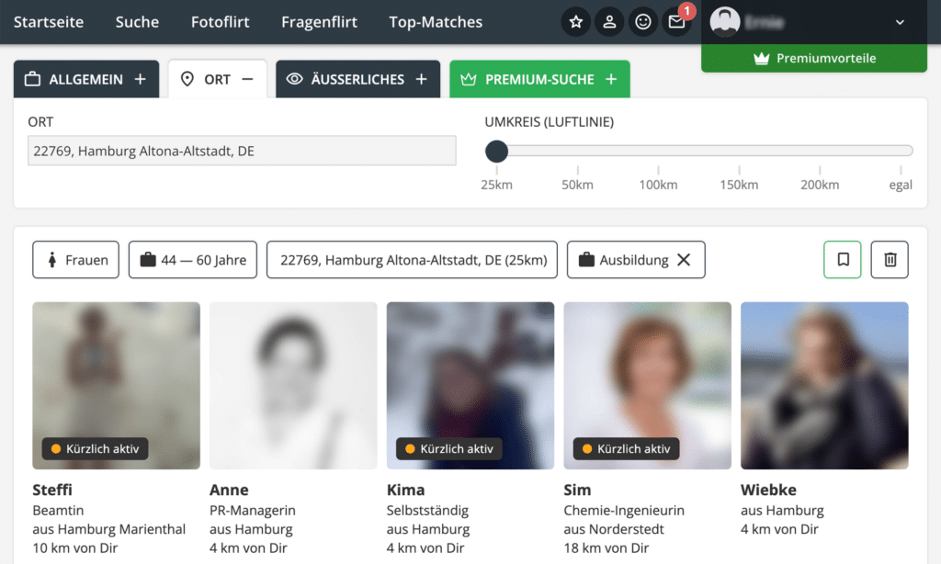Image resolution: width=941 pixels, height=564 pixels.
Task: Remove the Ausbildung filter
Action: 684,259
